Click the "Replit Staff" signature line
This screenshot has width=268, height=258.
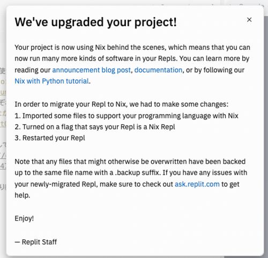pos(36,242)
